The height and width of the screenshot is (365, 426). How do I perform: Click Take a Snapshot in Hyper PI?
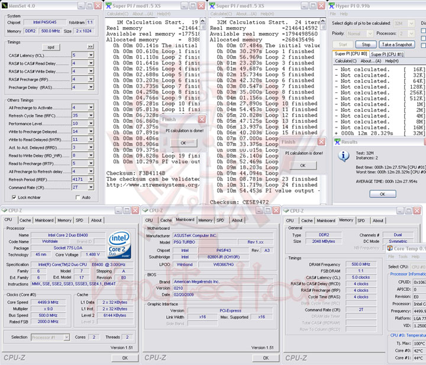[397, 44]
